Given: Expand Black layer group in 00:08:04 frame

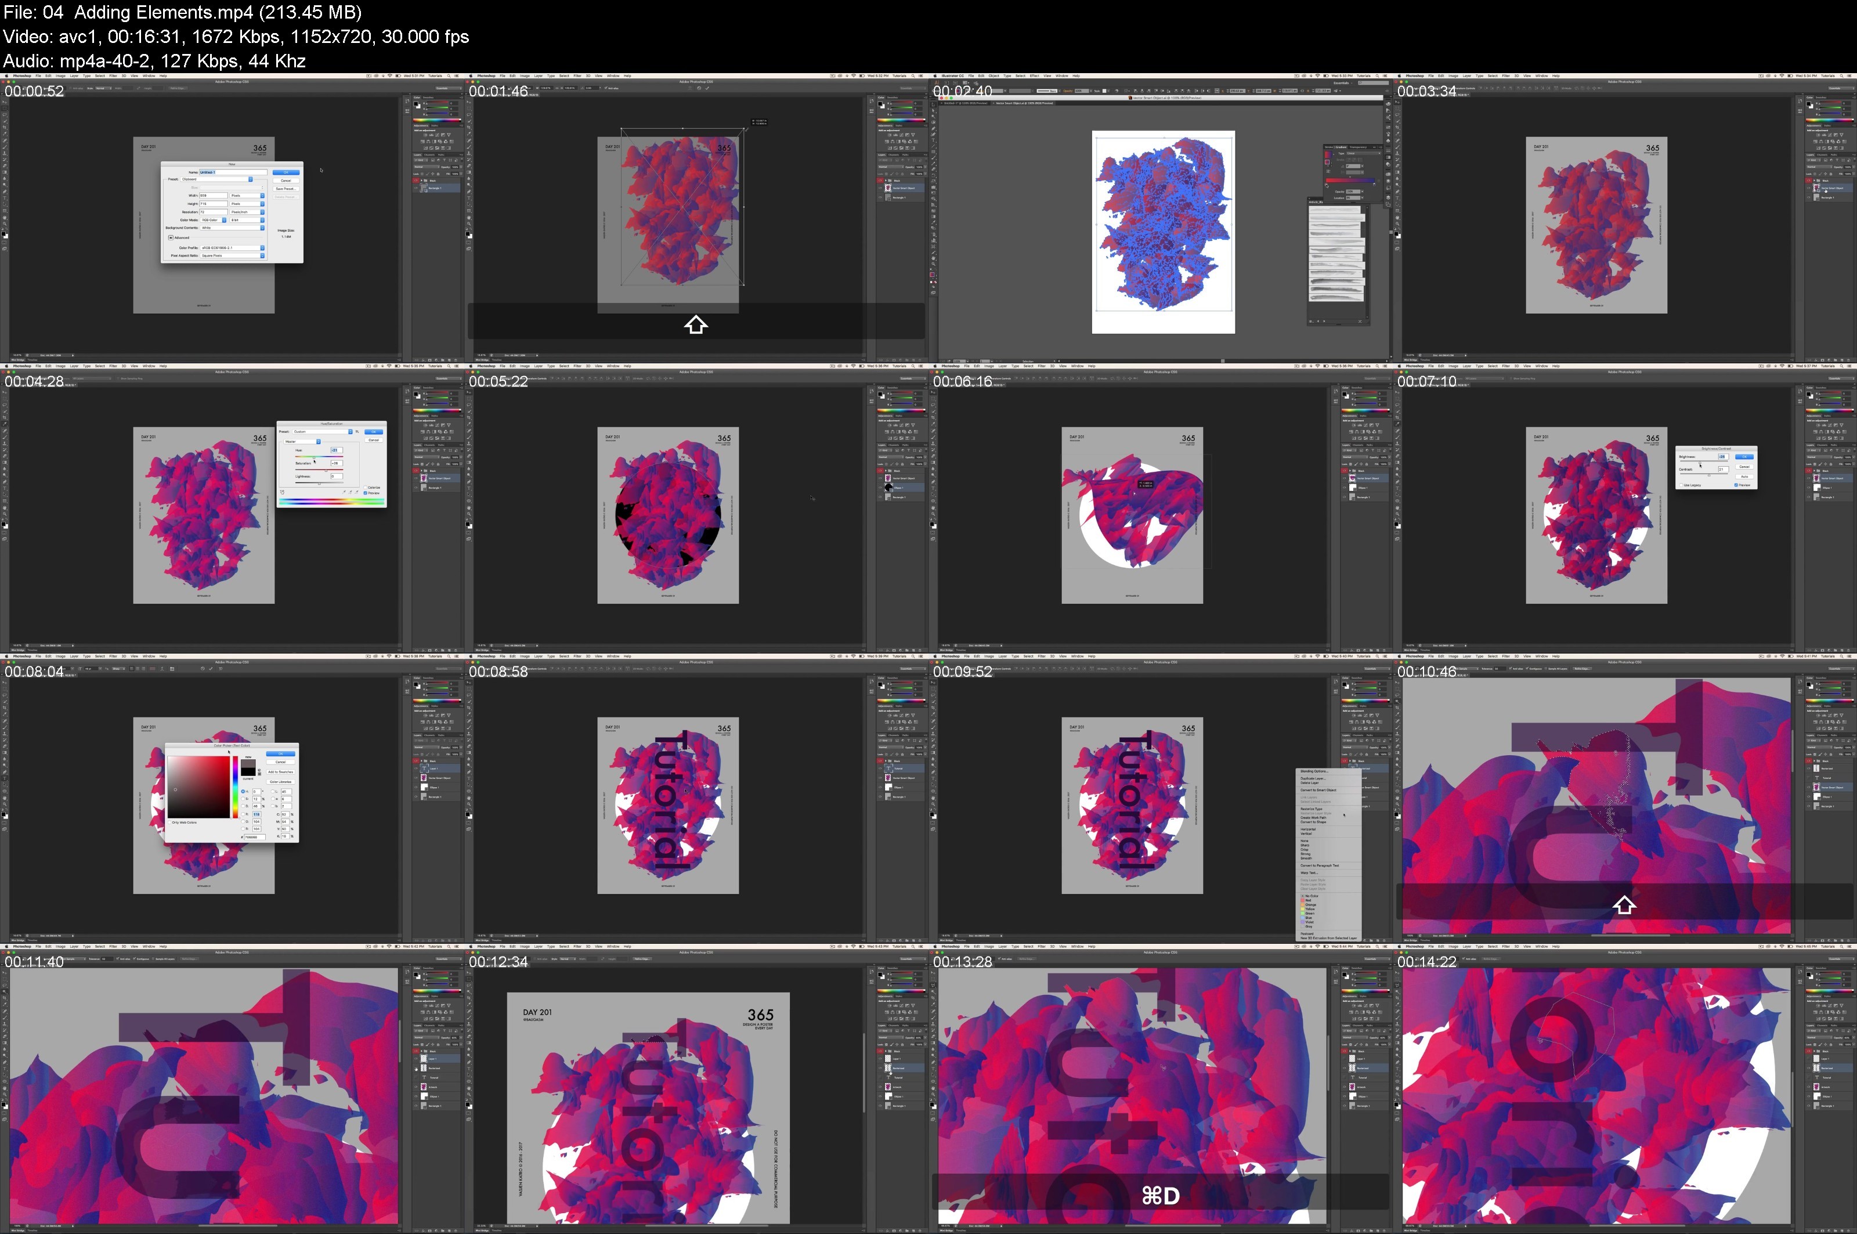Looking at the screenshot, I should click(x=422, y=760).
